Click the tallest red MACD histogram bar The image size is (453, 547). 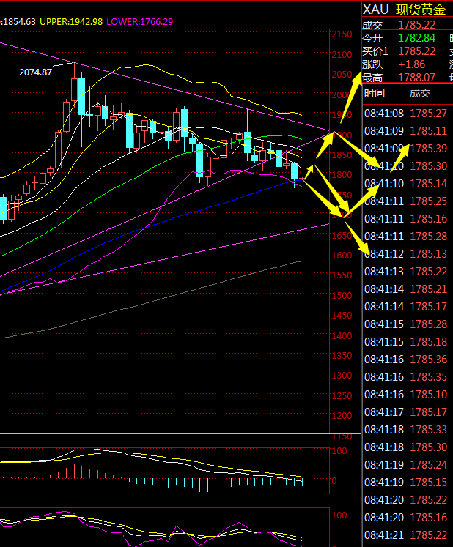[75, 470]
